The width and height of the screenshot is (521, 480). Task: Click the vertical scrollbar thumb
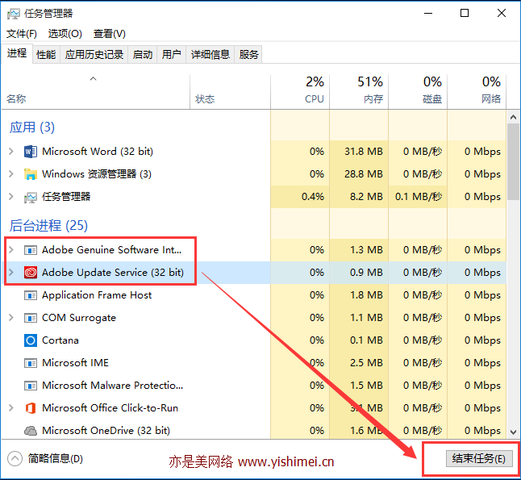pos(514,162)
